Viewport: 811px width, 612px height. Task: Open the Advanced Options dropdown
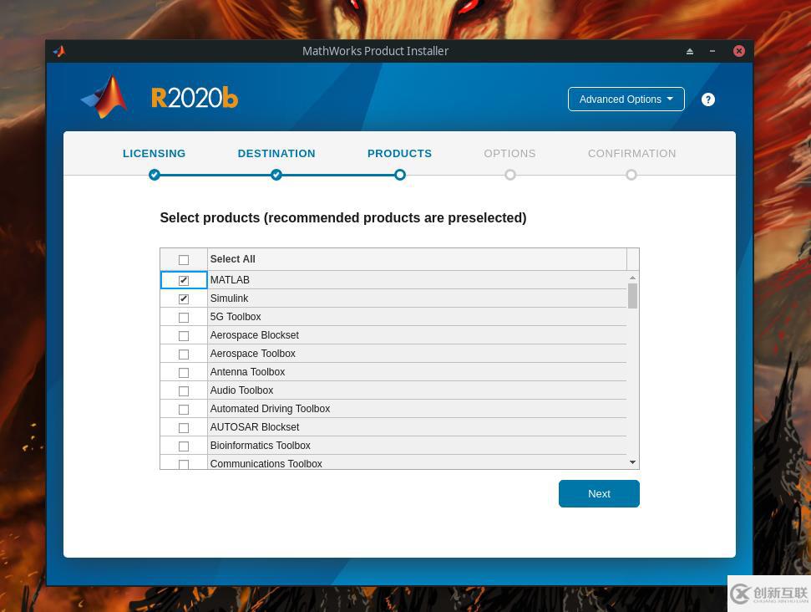[x=626, y=99]
